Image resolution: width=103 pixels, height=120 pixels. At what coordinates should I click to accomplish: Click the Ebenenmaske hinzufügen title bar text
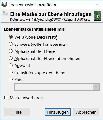pos(32,5)
